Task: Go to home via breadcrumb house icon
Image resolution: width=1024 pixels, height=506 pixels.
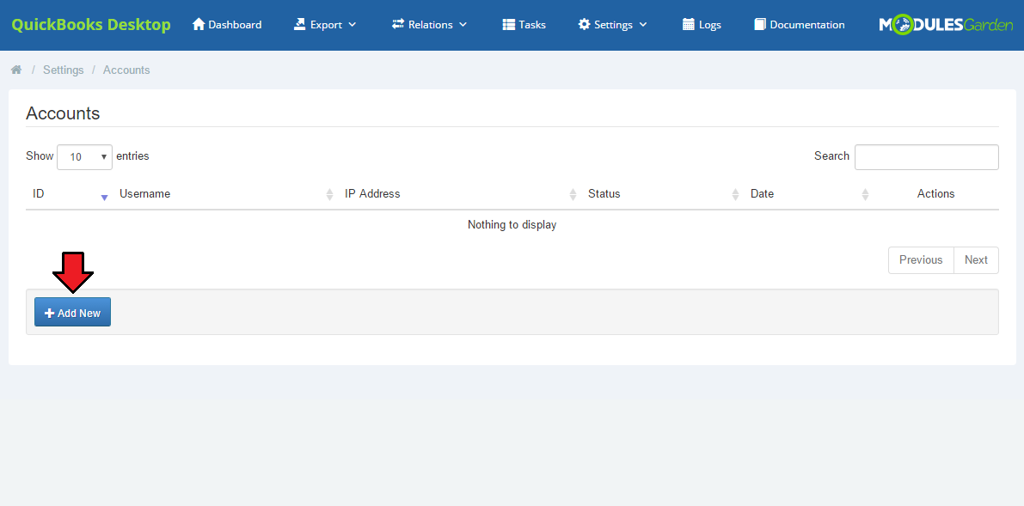Action: click(16, 70)
